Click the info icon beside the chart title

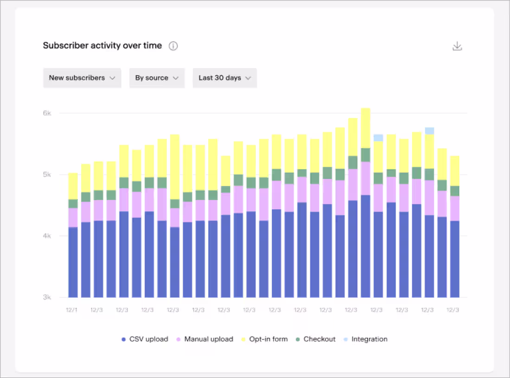tap(173, 46)
